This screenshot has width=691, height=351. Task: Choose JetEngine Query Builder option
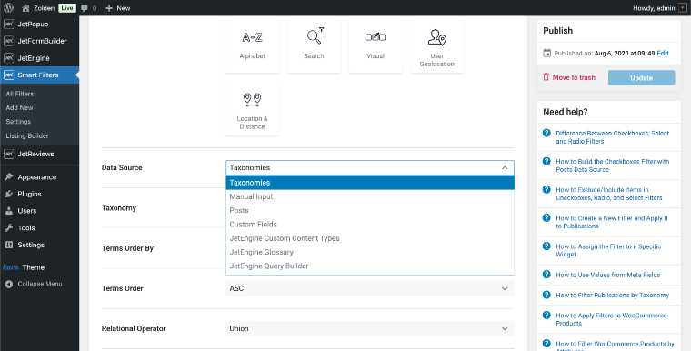coord(370,266)
